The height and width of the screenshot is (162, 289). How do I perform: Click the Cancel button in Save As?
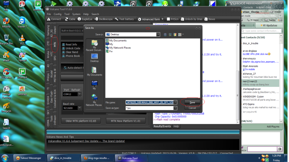click(x=192, y=108)
